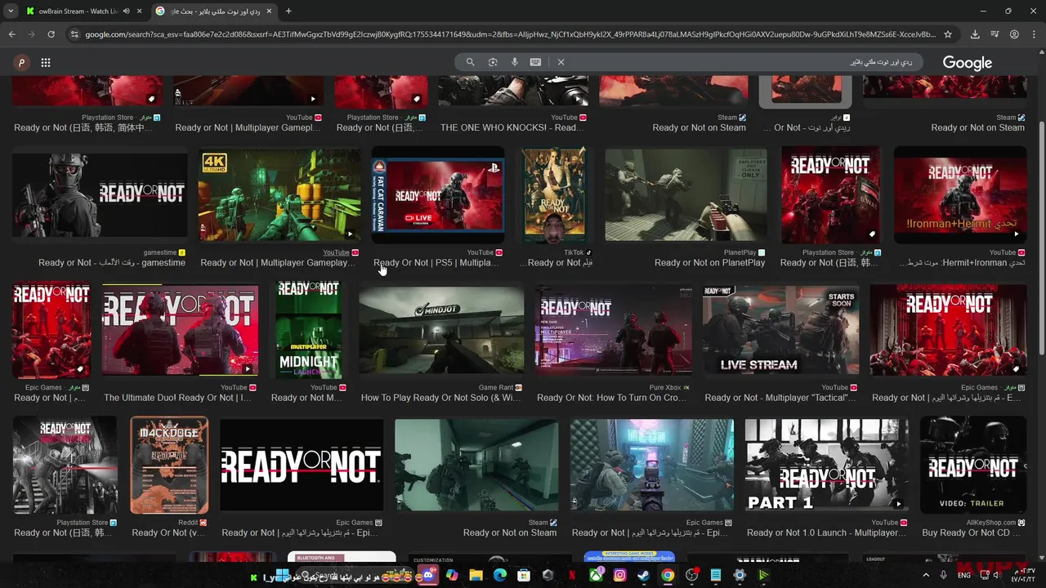Viewport: 1046px width, 588px height.
Task: Toggle the system tray microphone icon
Action: coord(943,575)
